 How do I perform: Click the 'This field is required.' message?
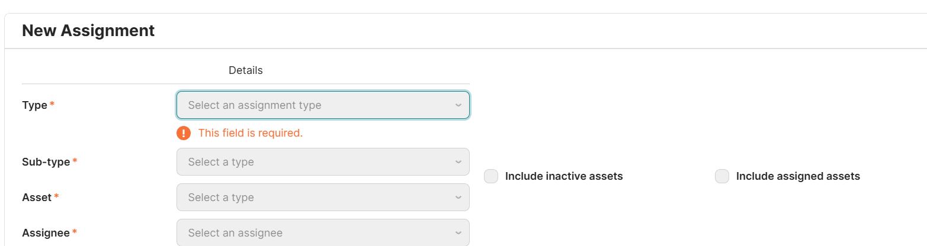tap(250, 133)
